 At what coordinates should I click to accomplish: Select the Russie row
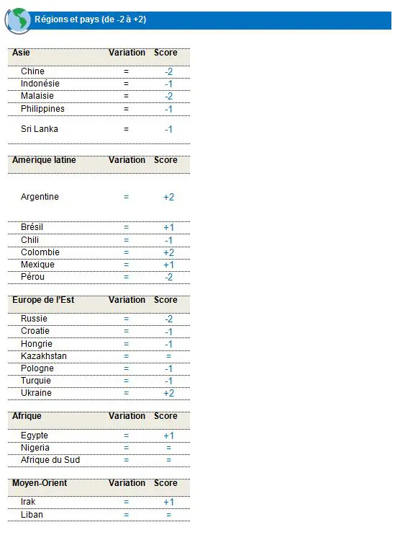[99, 319]
